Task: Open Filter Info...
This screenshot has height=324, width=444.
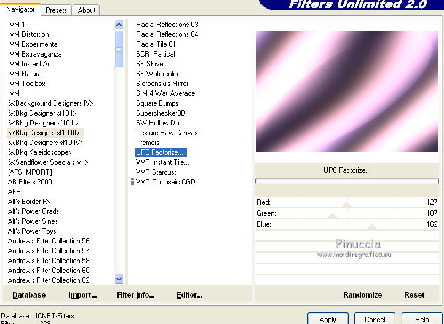Action: tap(136, 295)
